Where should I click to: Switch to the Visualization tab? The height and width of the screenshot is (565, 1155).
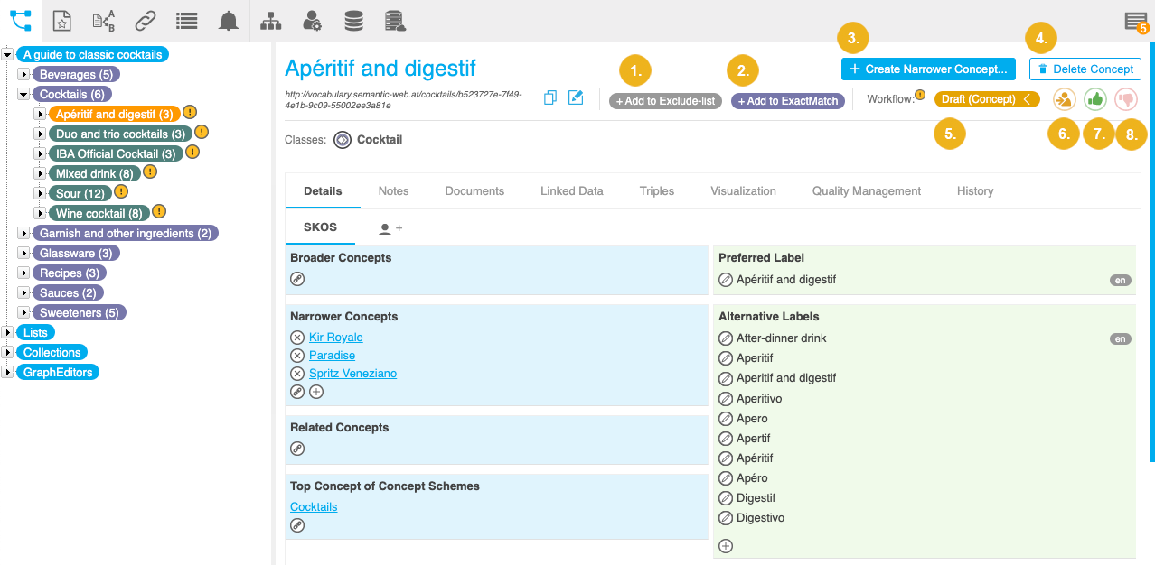743,190
